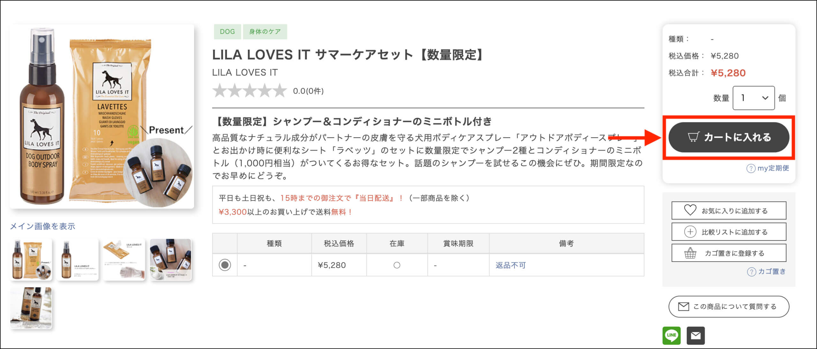
Task: Click the 税込価格 table column header
Action: (x=339, y=243)
